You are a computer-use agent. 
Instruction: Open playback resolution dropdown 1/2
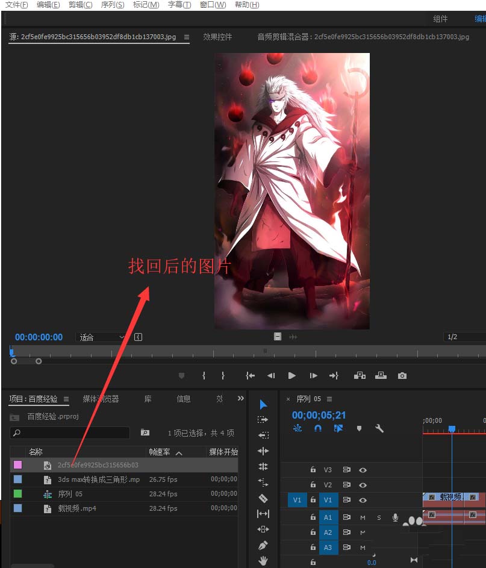pos(465,337)
